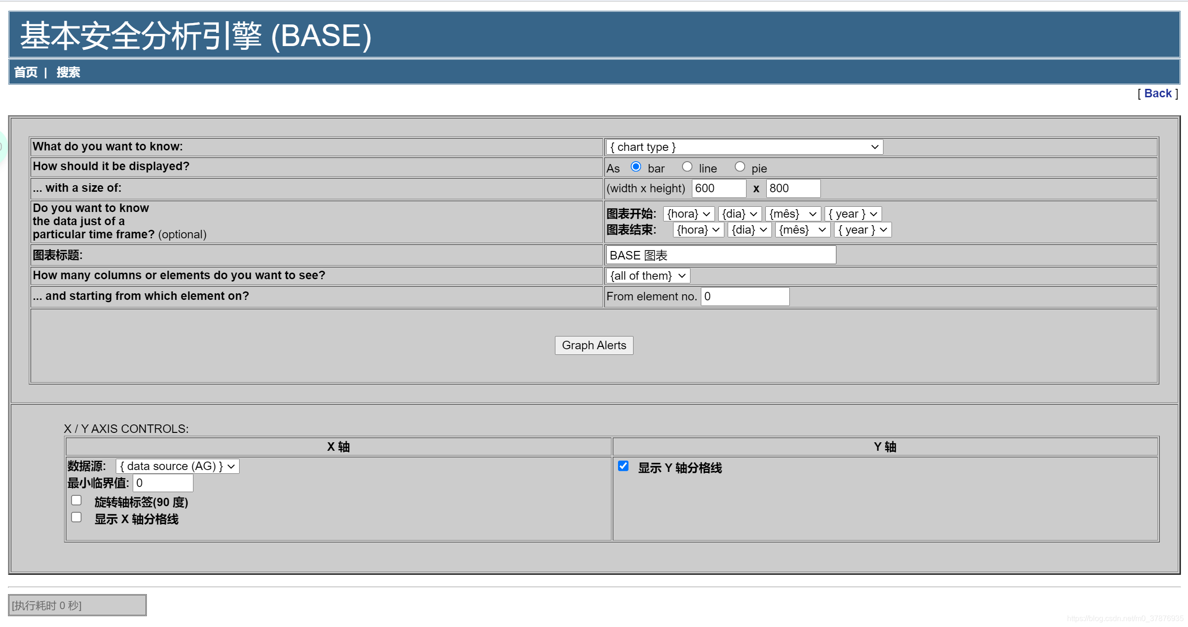Image resolution: width=1188 pixels, height=627 pixels.
Task: Select the line display radio button
Action: 687,167
